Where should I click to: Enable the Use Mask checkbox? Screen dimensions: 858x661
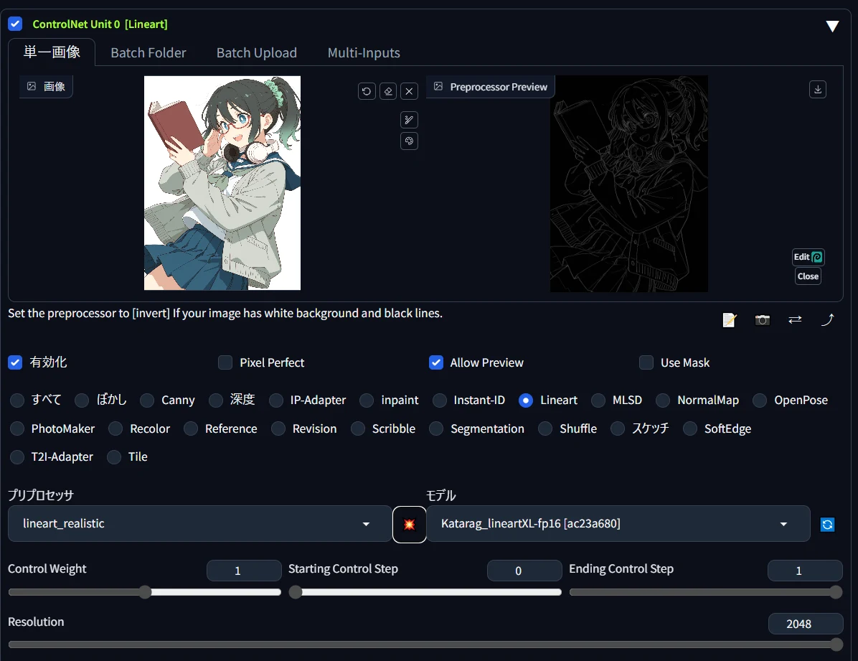(646, 362)
